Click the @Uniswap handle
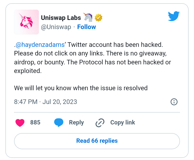The height and width of the screenshot is (160, 194). pyautogui.click(x=56, y=27)
